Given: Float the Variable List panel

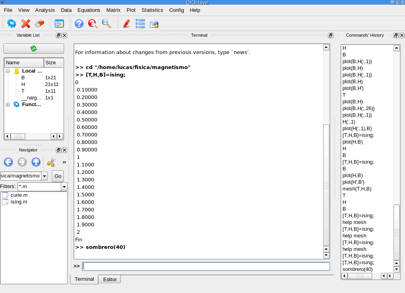Looking at the screenshot, I should [x=59, y=35].
